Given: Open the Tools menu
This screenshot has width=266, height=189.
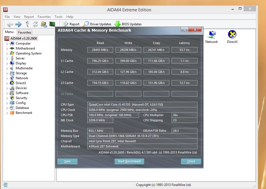Looking at the screenshot, I should pos(59,17).
